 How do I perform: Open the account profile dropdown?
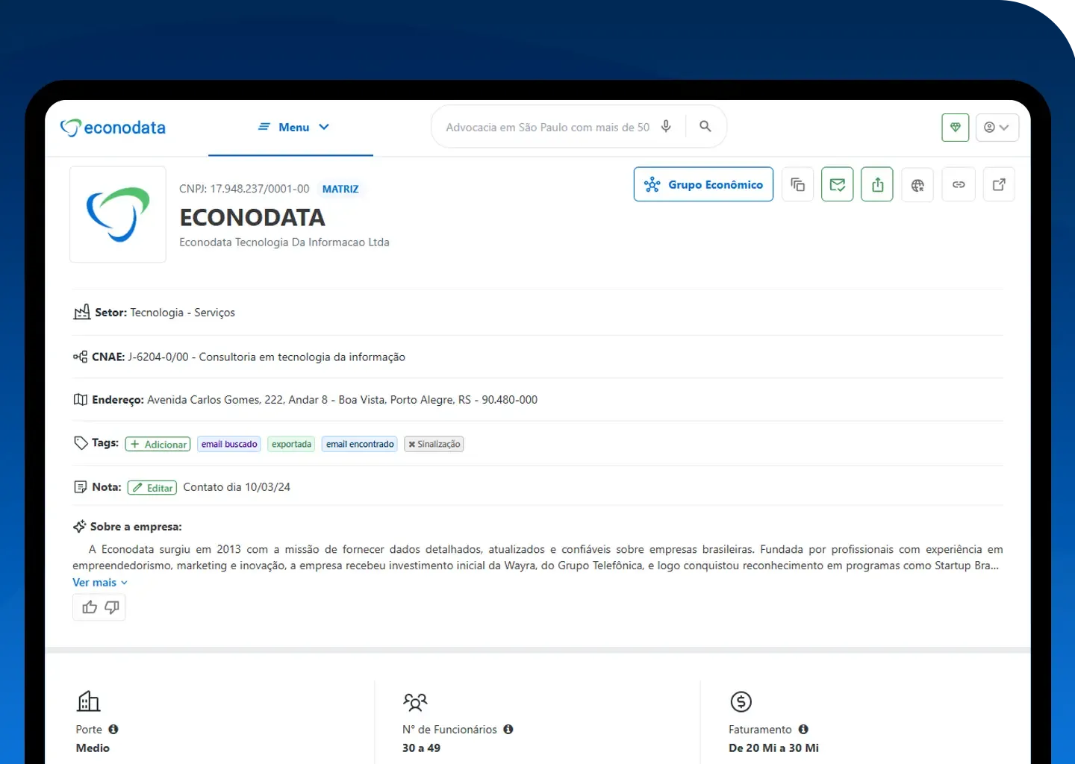coord(997,127)
